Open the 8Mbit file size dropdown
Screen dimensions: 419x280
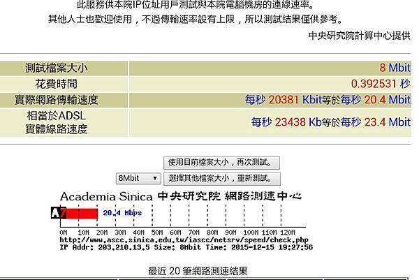(138, 179)
